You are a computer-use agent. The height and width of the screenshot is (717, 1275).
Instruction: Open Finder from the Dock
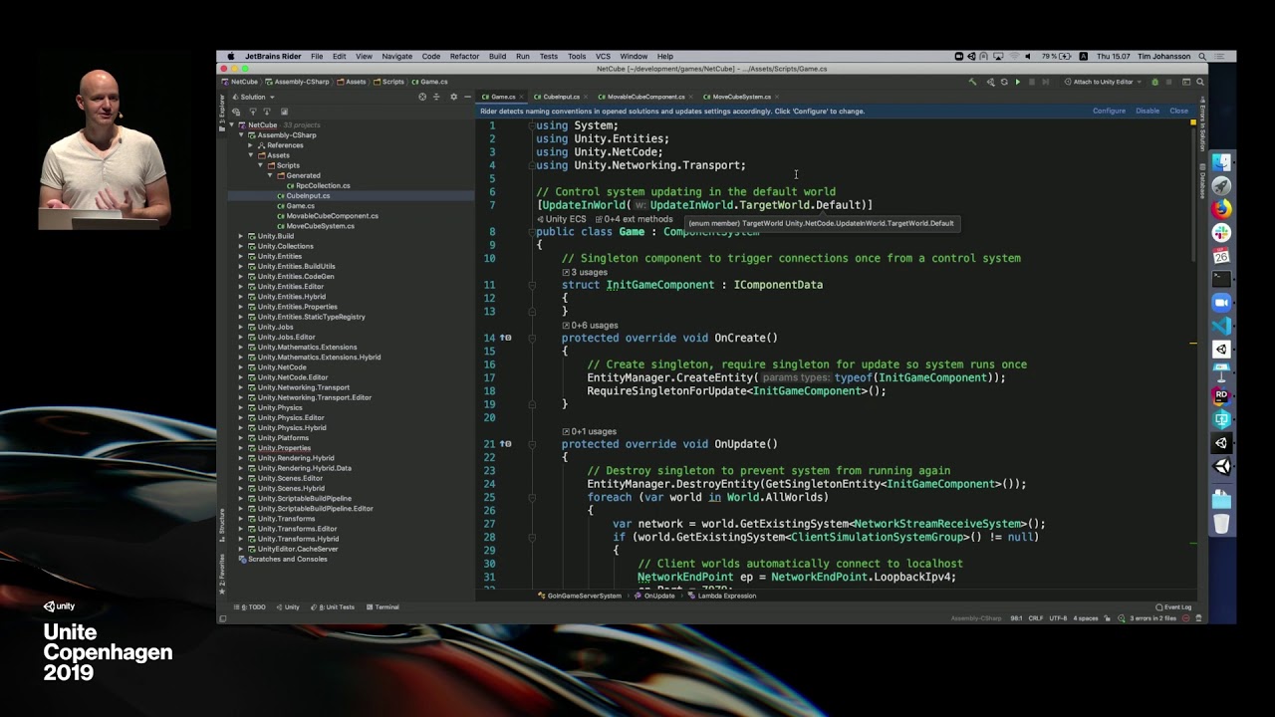(1221, 162)
